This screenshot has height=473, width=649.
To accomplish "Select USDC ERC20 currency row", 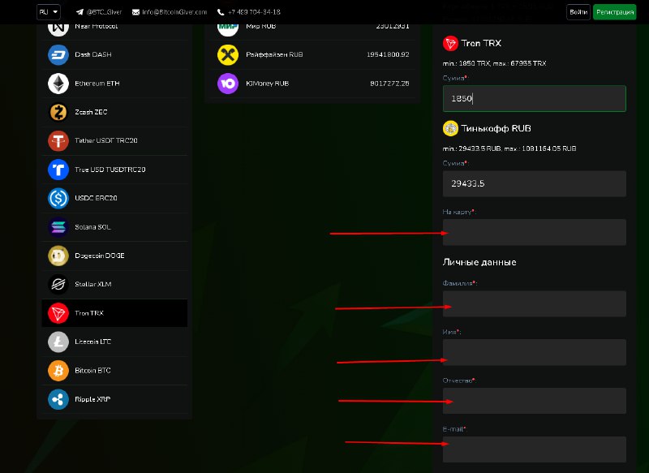I will [x=114, y=198].
